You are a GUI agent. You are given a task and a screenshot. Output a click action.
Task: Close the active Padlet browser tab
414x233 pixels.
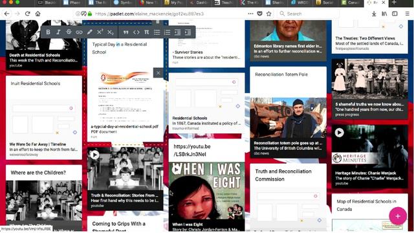click(384, 3)
